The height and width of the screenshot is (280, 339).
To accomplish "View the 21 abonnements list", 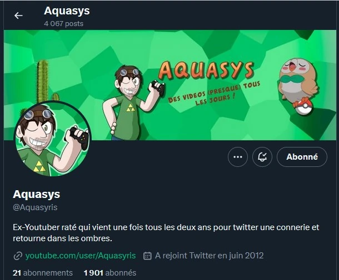I will [x=43, y=273].
